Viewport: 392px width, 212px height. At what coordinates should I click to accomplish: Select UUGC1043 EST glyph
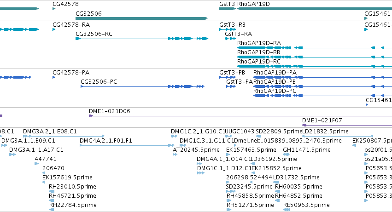pos(228,136)
